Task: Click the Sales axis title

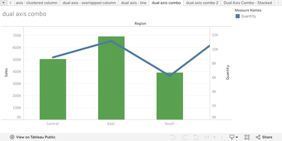Action: click(x=6, y=73)
